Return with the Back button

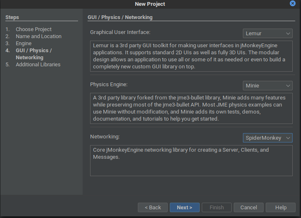point(153,208)
